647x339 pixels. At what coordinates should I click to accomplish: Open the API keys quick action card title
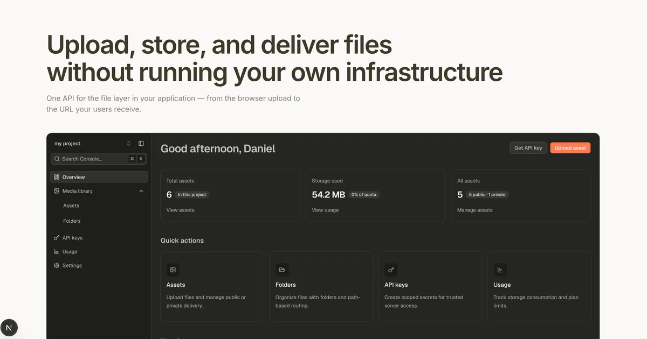(x=396, y=285)
